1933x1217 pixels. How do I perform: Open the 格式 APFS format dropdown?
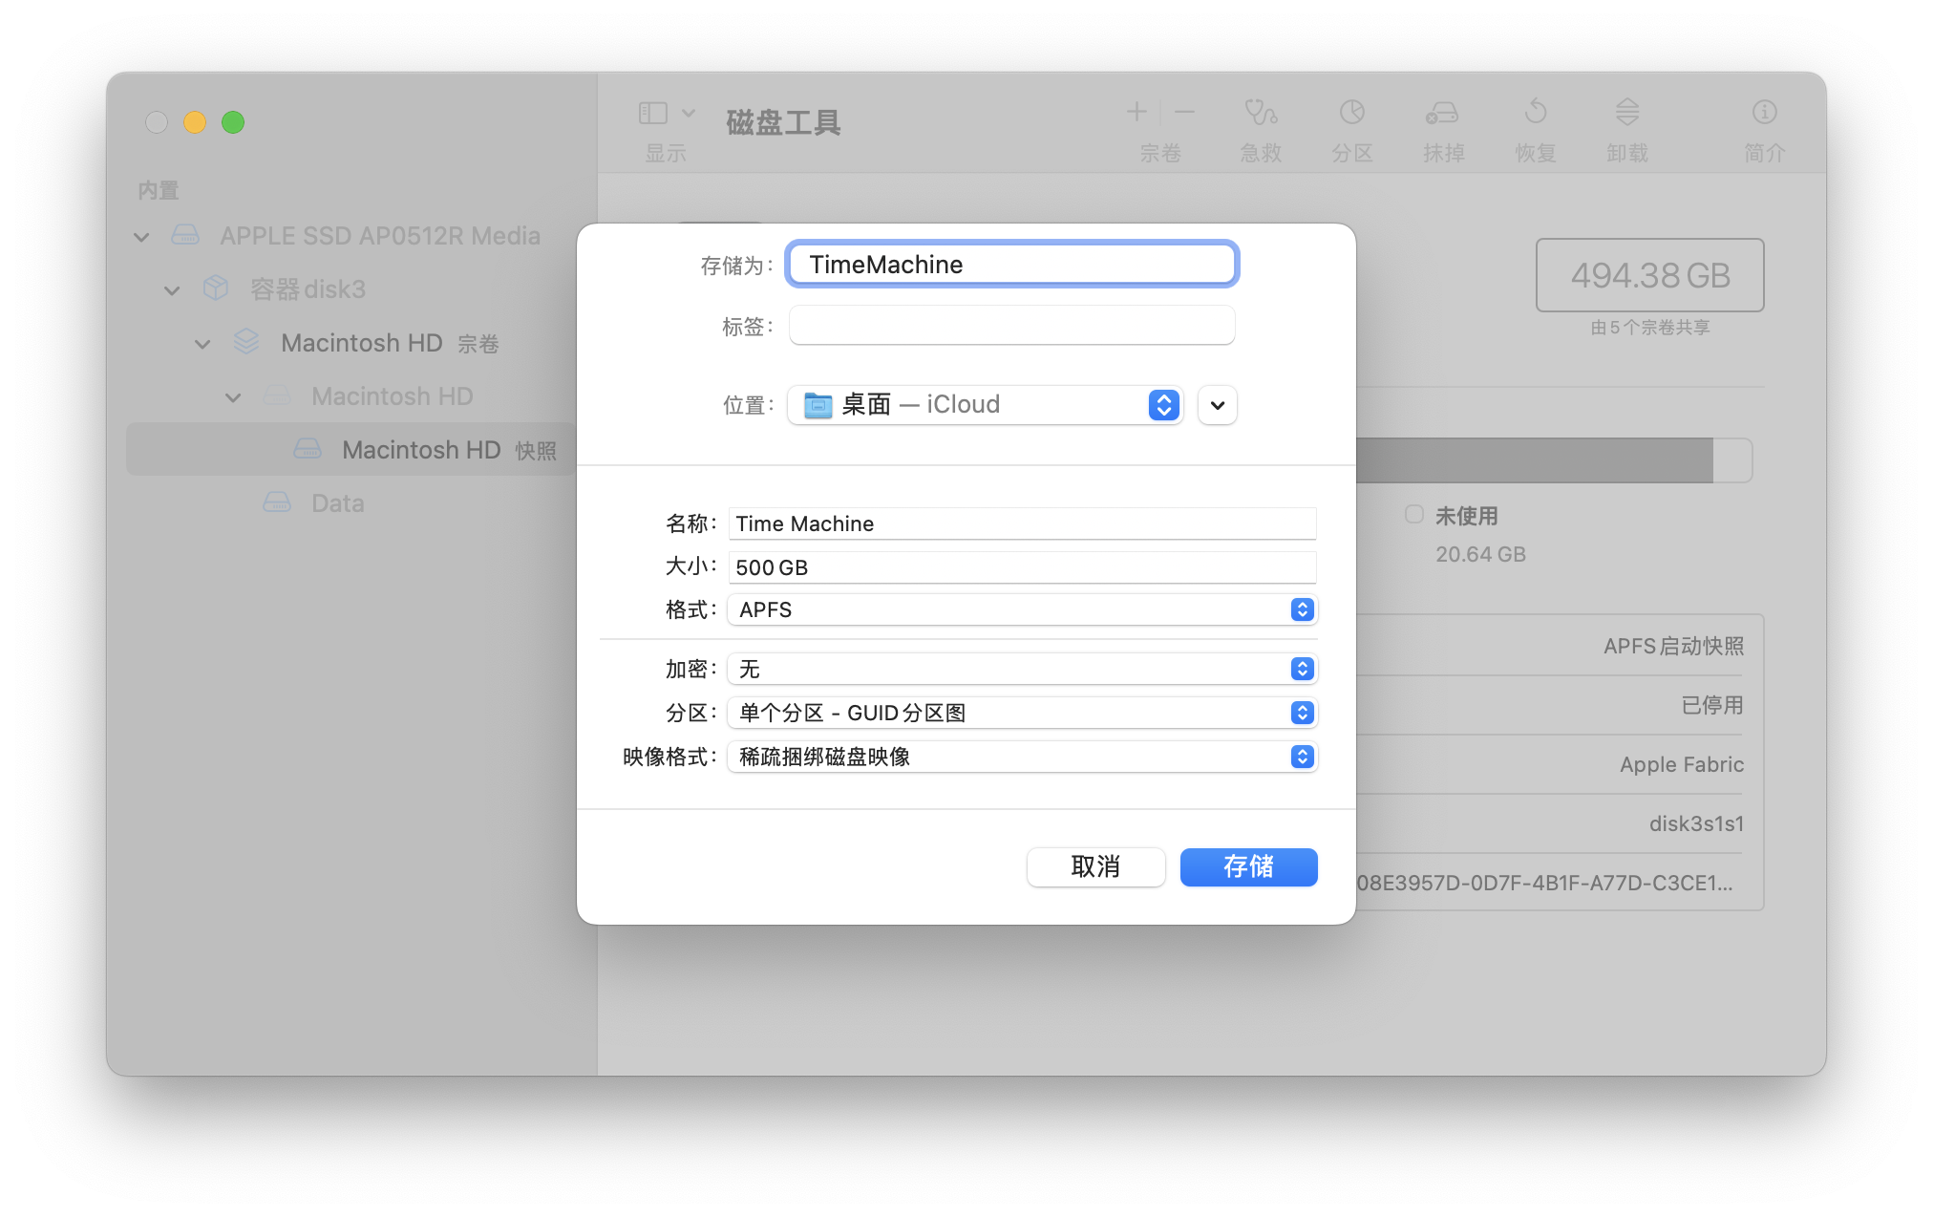click(x=1022, y=609)
